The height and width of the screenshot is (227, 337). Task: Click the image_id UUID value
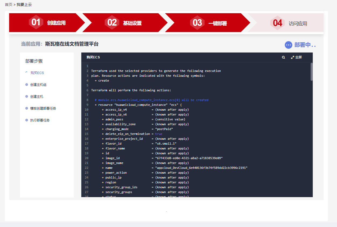tap(189, 158)
